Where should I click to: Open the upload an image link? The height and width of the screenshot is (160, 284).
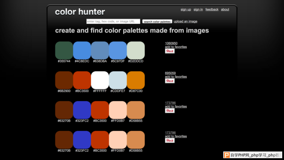[185, 21]
